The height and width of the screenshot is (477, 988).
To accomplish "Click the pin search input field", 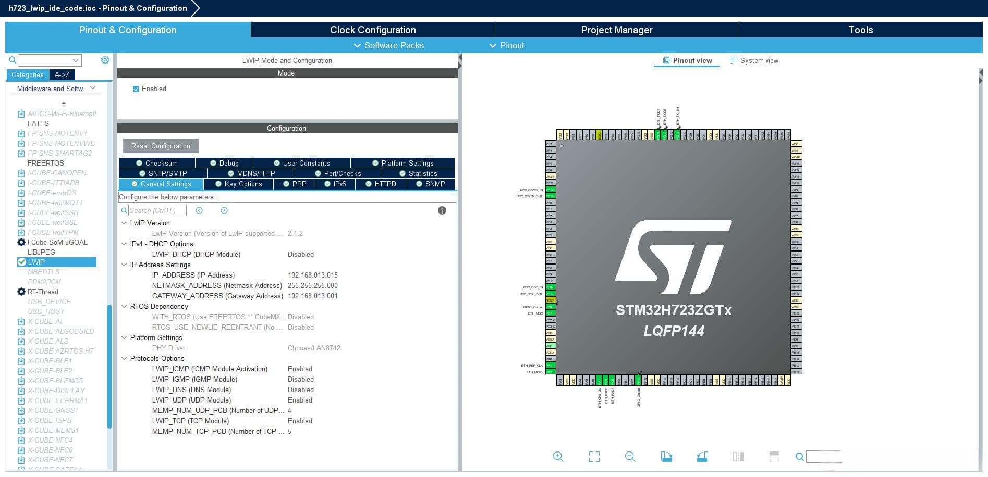I will click(824, 457).
